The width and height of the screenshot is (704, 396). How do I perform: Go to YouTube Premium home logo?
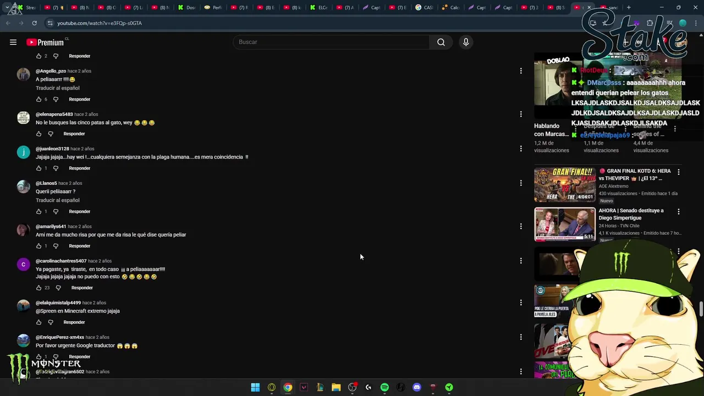(x=45, y=42)
